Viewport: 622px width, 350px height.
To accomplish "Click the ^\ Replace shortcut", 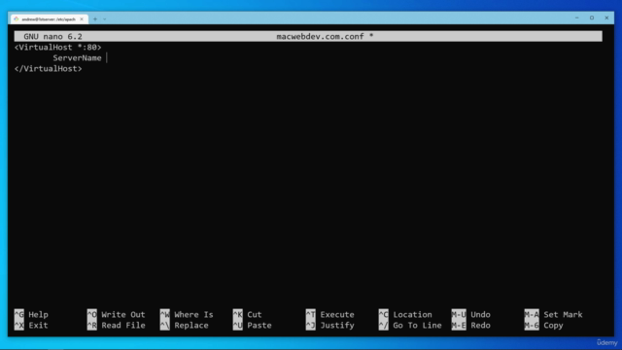I will [185, 326].
